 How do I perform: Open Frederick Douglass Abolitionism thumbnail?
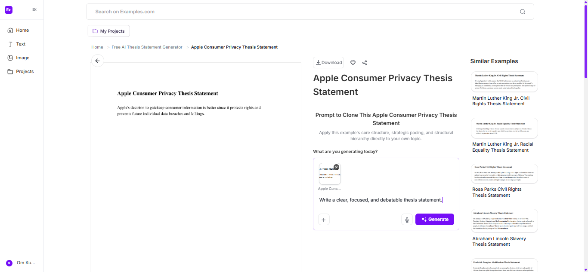(x=504, y=265)
